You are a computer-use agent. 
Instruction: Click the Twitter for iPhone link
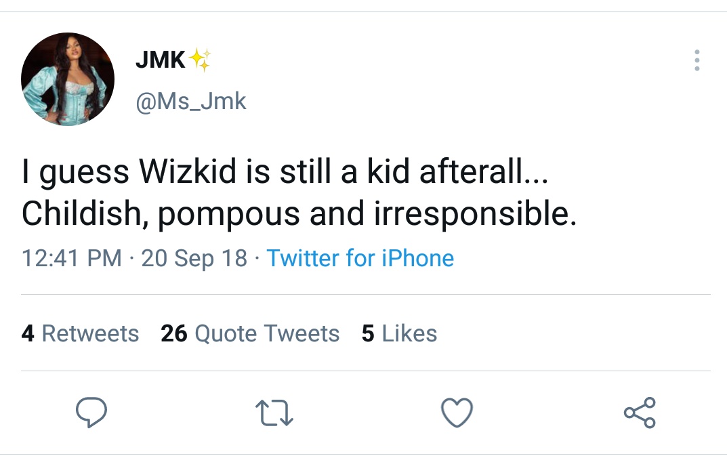(360, 258)
